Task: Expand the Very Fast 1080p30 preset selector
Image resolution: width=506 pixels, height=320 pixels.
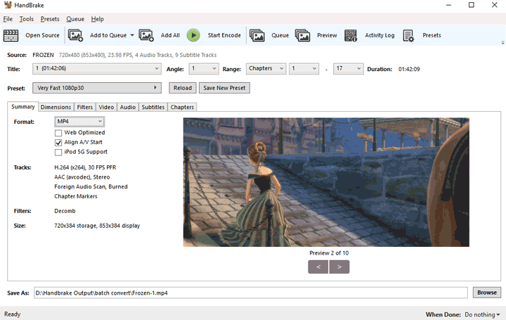Action: (97, 88)
